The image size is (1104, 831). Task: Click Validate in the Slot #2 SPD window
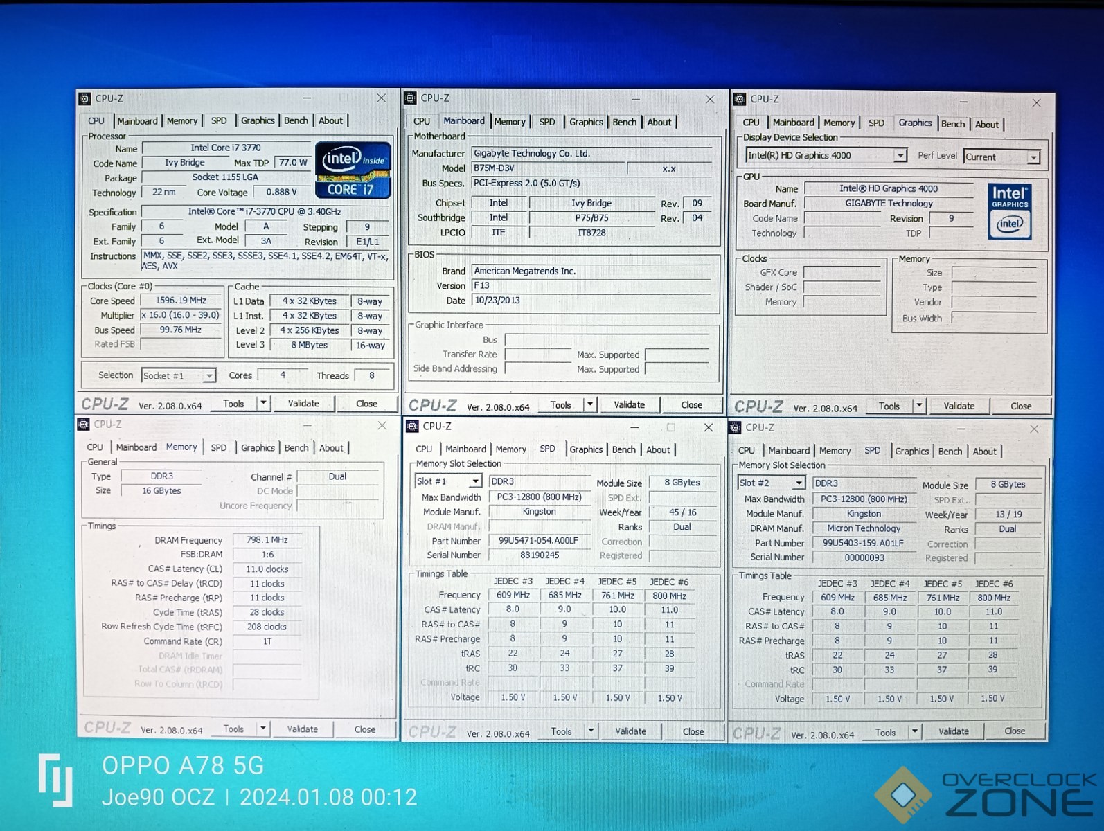(x=954, y=731)
